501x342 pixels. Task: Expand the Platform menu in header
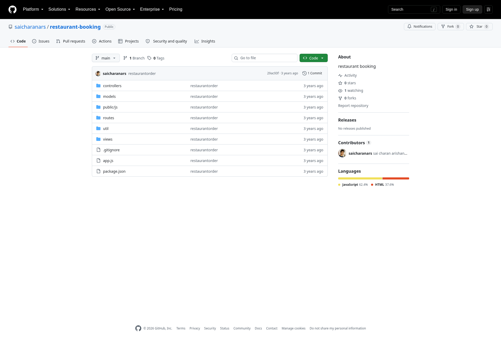pos(33,9)
